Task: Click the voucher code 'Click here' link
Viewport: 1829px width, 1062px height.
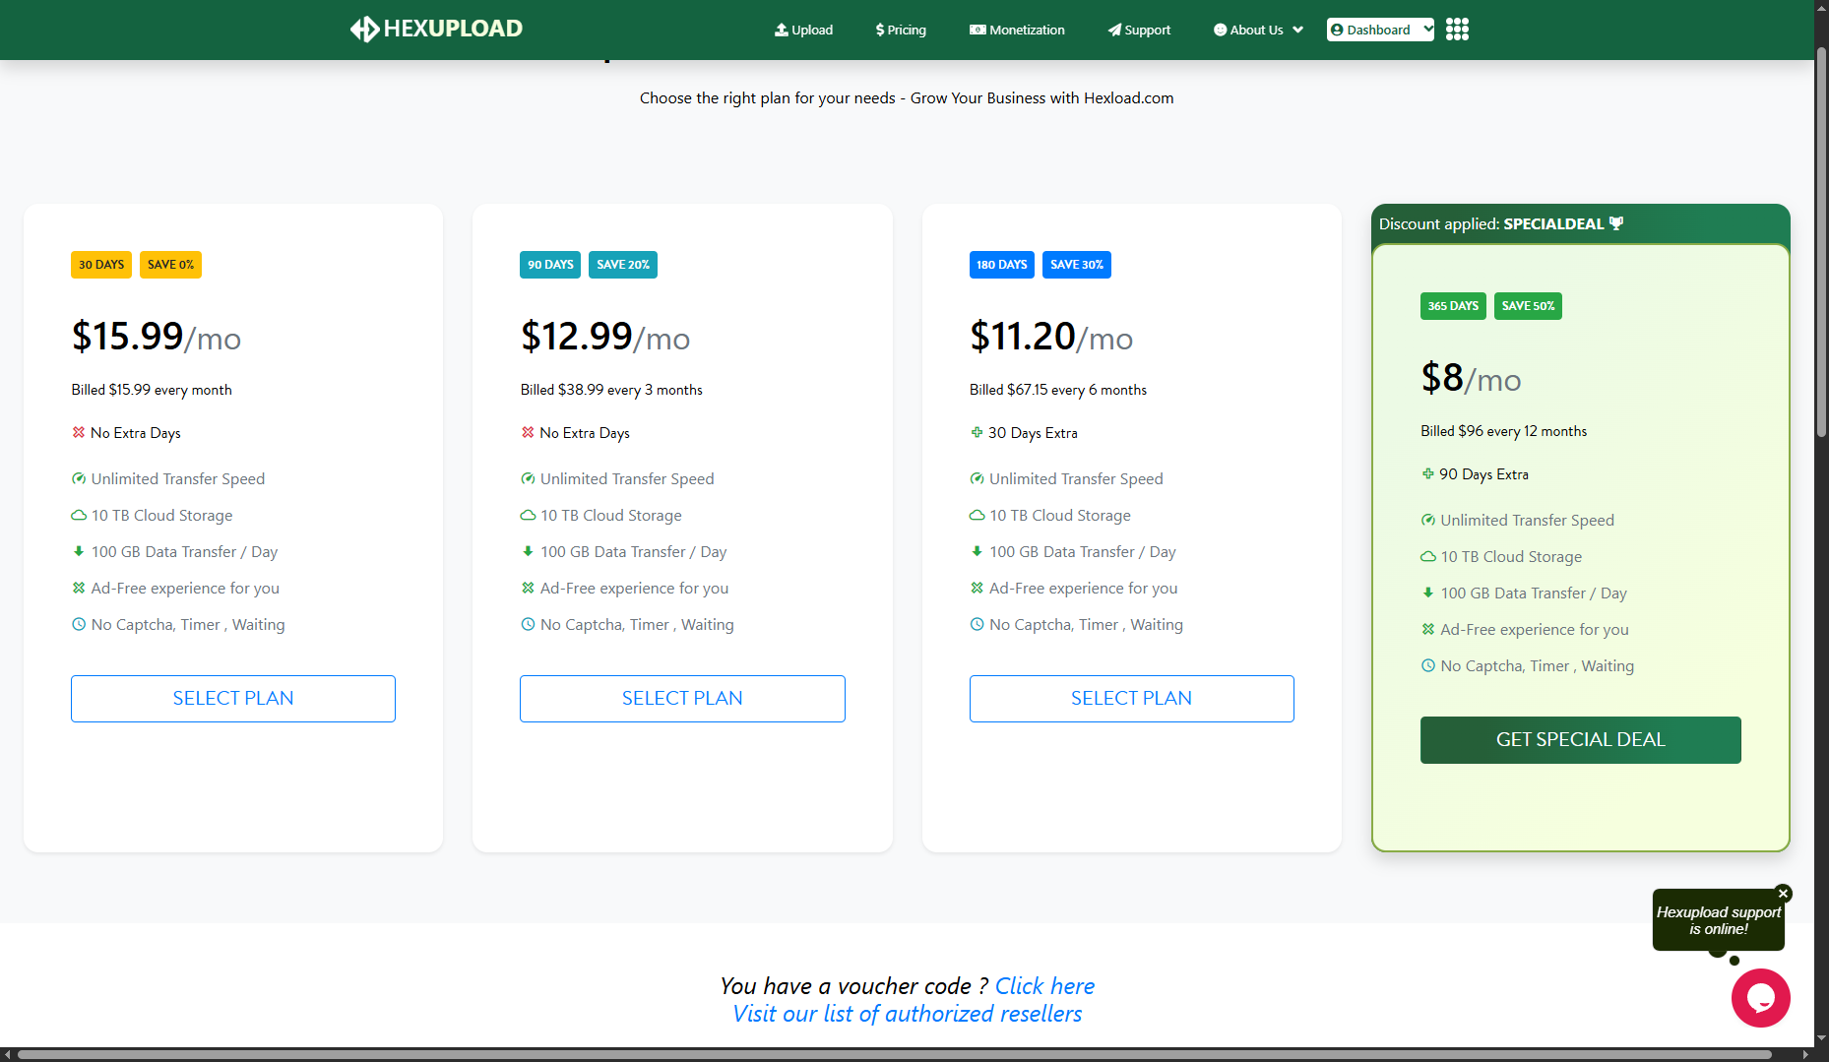Action: click(1044, 986)
